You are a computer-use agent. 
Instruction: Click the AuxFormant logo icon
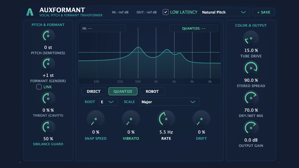30,12
